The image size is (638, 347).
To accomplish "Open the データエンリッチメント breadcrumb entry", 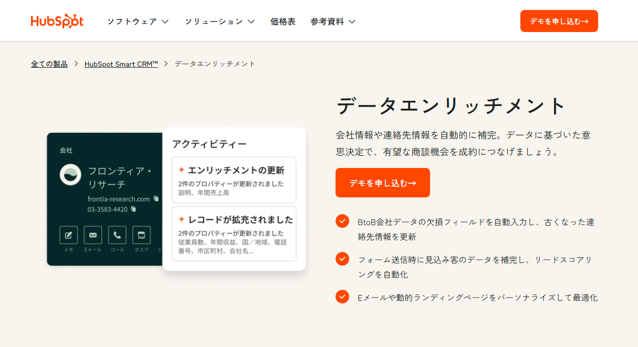I will [x=215, y=63].
